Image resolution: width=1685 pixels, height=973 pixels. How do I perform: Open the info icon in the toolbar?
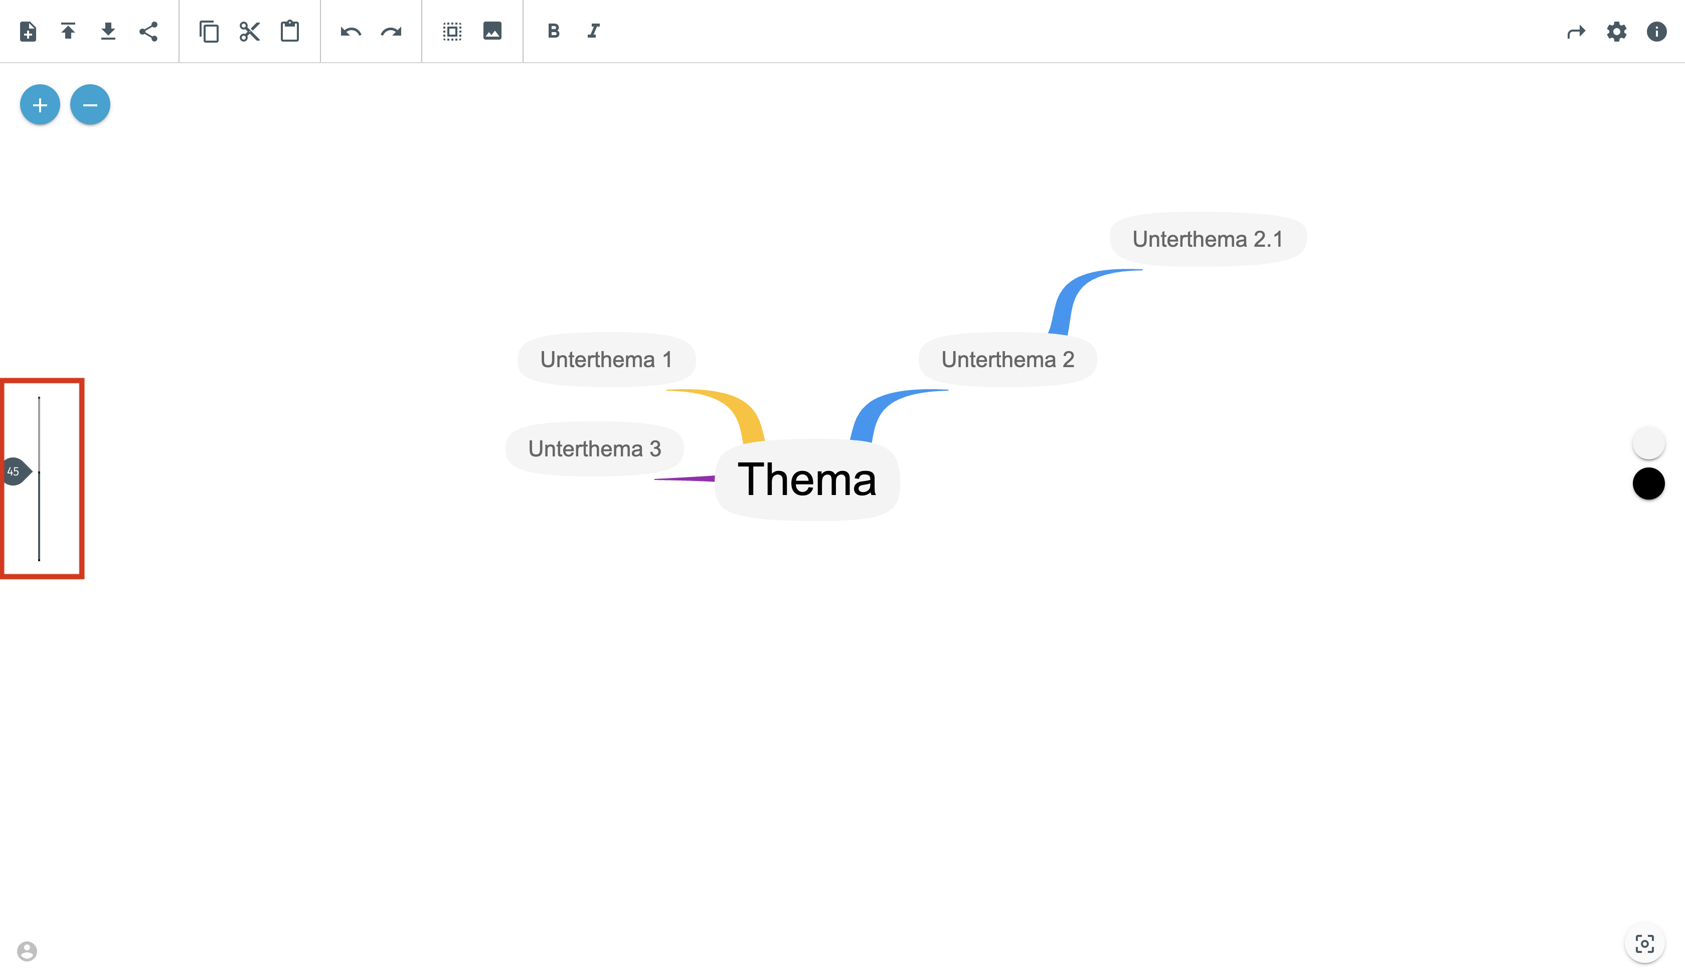tap(1656, 32)
